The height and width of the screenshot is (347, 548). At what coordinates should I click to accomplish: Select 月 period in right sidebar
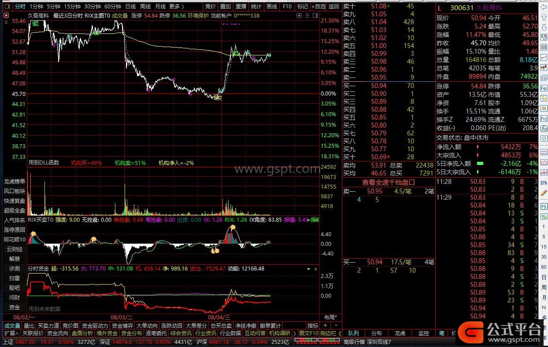point(543,298)
